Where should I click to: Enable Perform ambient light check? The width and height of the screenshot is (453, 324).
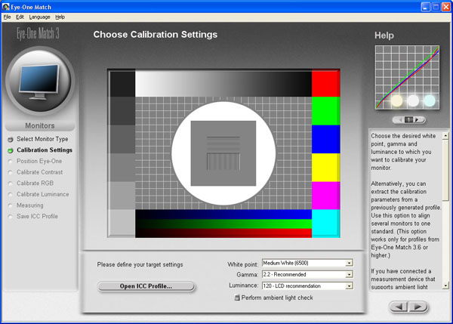coord(237,298)
